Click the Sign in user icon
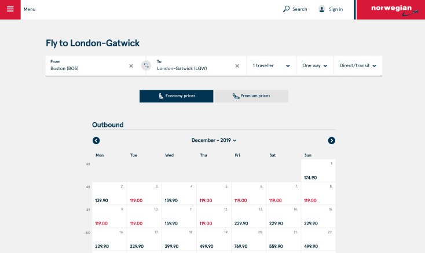This screenshot has height=253, width=425. (x=322, y=9)
